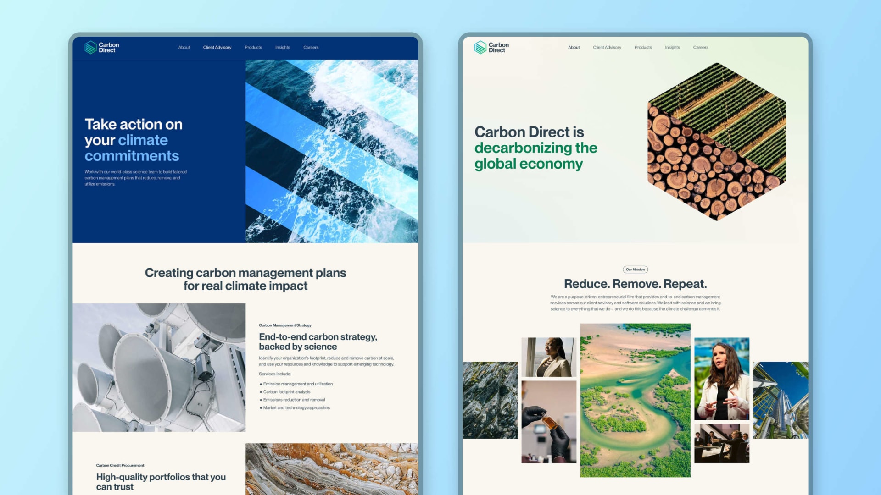Open Products in right light navbar
This screenshot has height=495, width=881.
pyautogui.click(x=643, y=47)
